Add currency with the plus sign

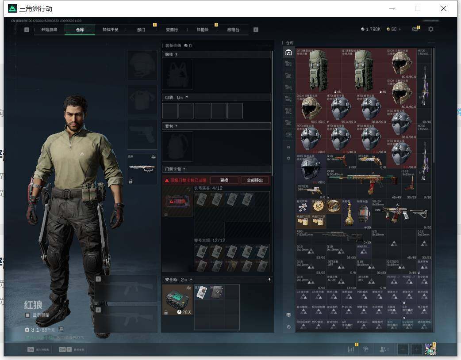pyautogui.click(x=400, y=29)
